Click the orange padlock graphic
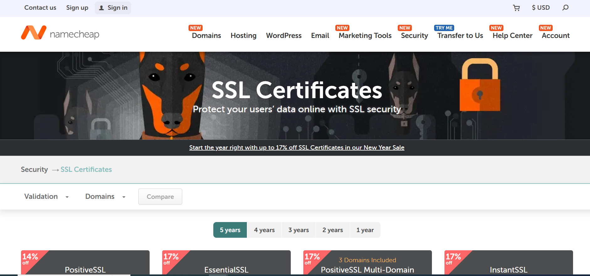The image size is (590, 276). coord(480,85)
